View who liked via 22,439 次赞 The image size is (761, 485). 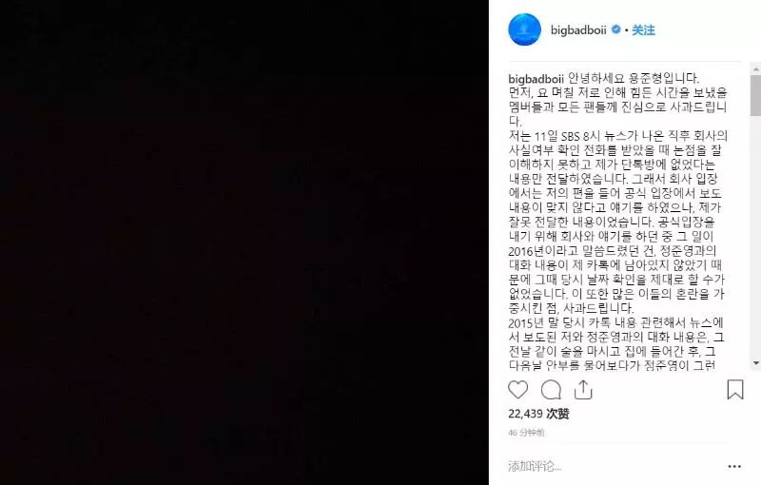pyautogui.click(x=538, y=414)
